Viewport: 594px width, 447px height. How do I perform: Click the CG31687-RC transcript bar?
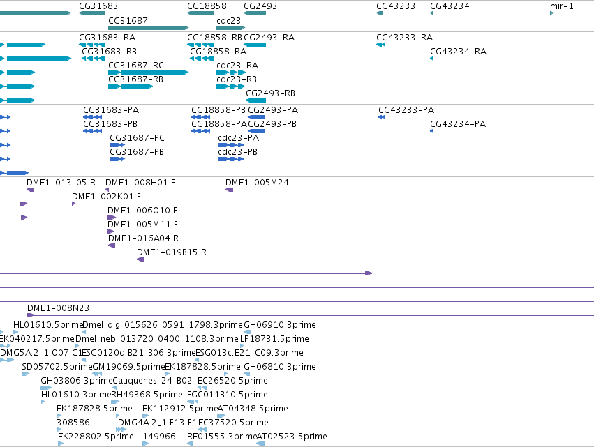pos(148,73)
